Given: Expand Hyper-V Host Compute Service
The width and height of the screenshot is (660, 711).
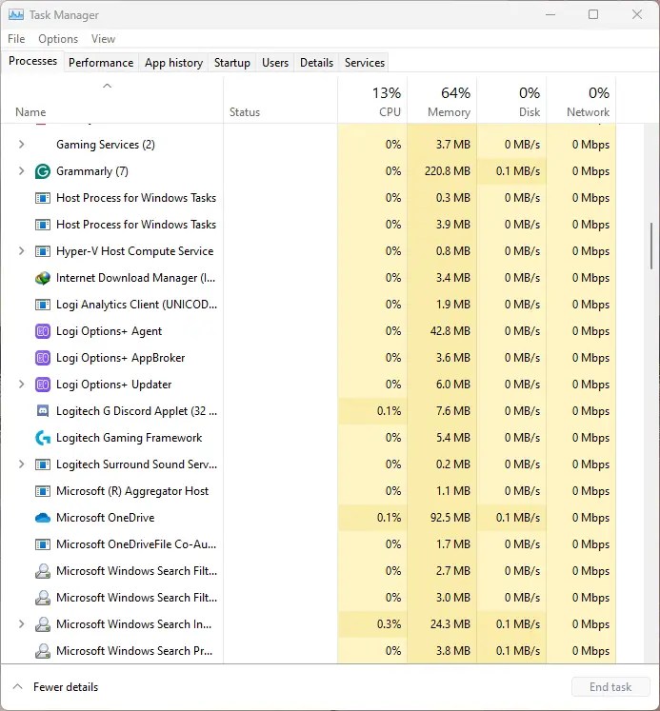Looking at the screenshot, I should coord(21,251).
